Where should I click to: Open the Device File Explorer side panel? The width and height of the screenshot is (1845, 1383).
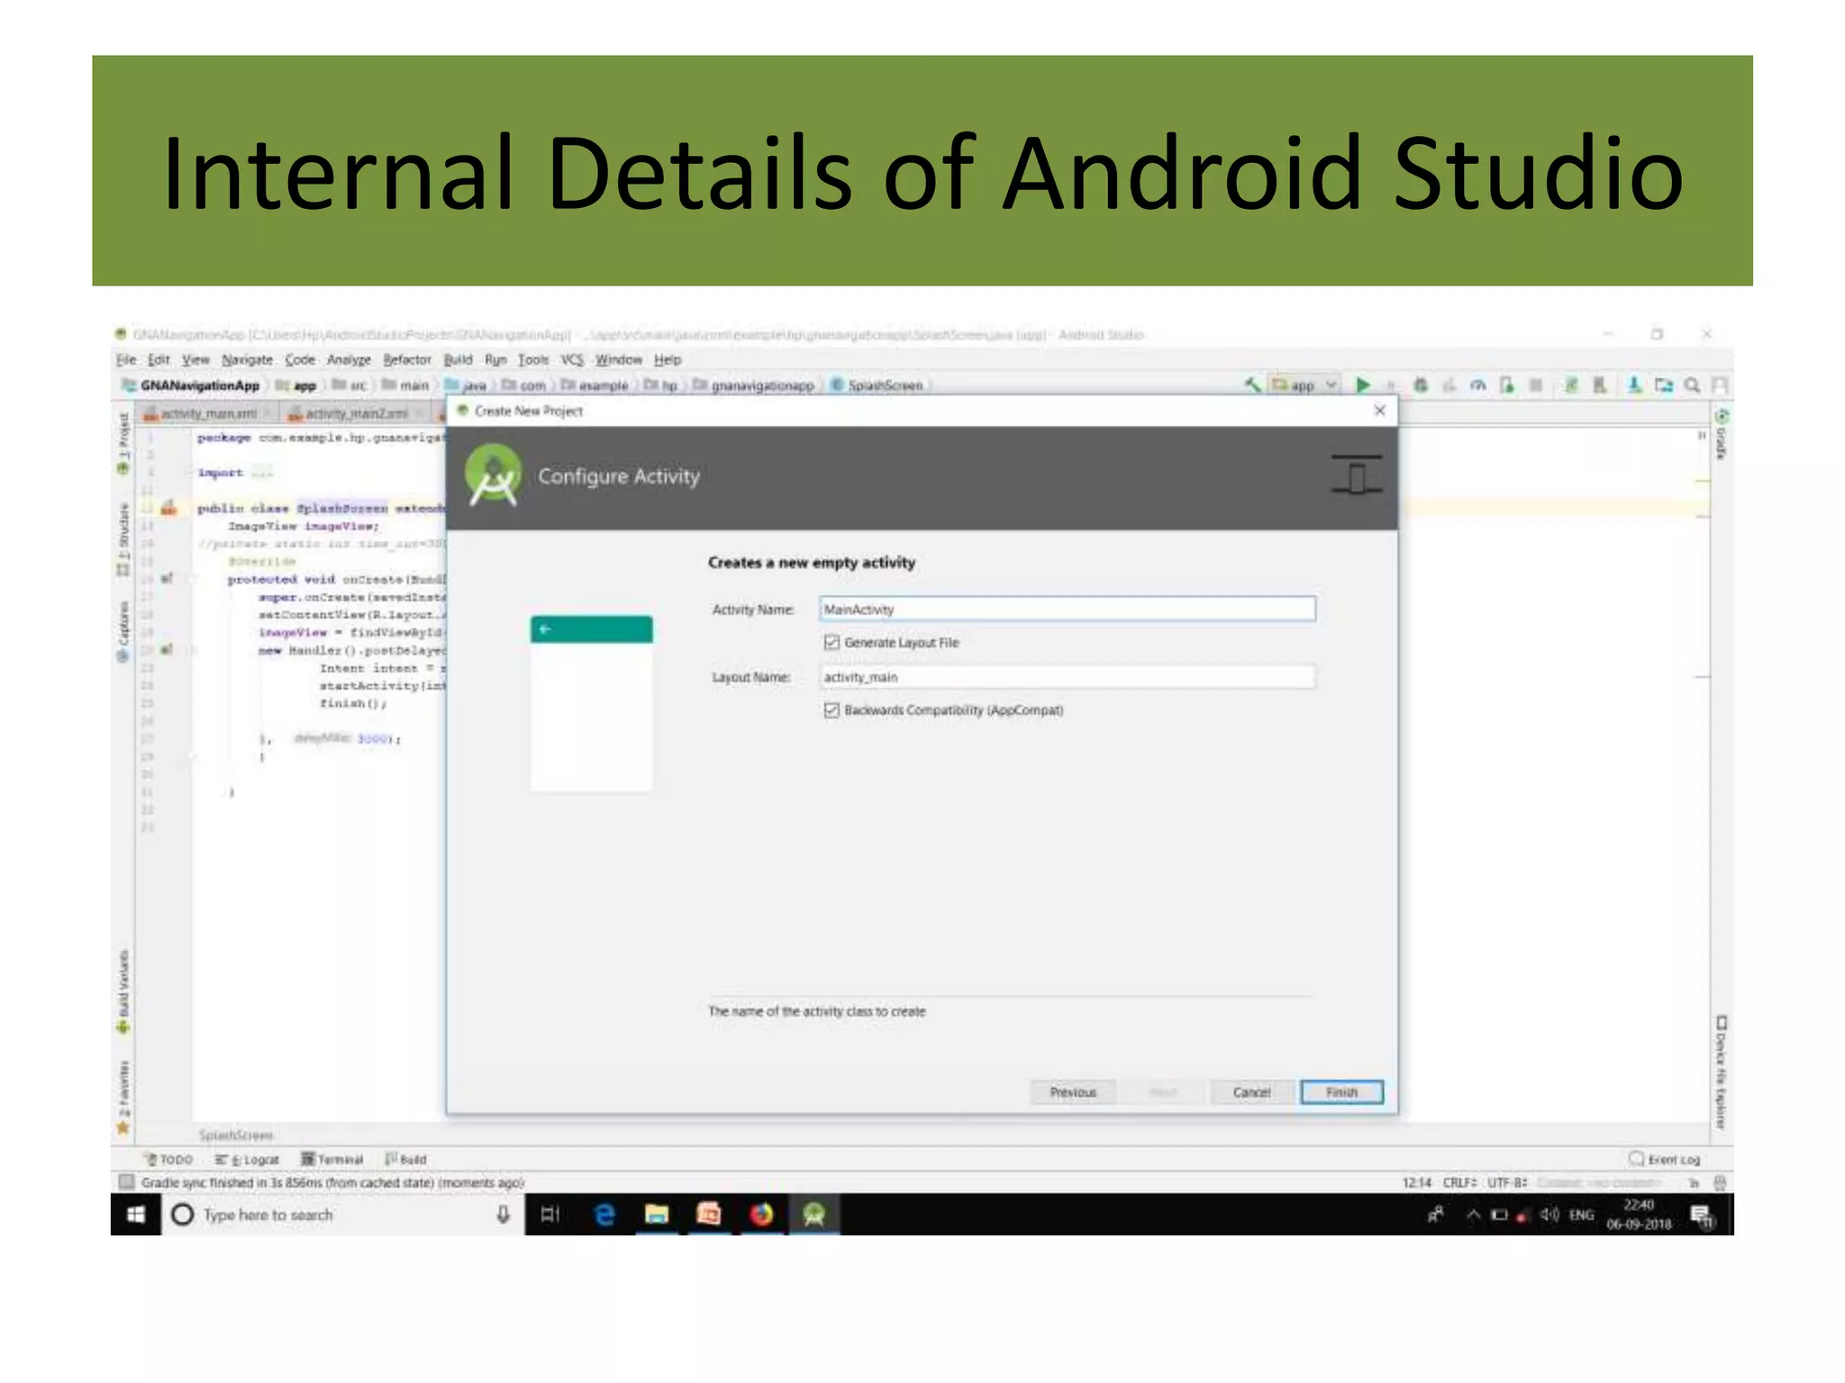click(x=1721, y=1071)
